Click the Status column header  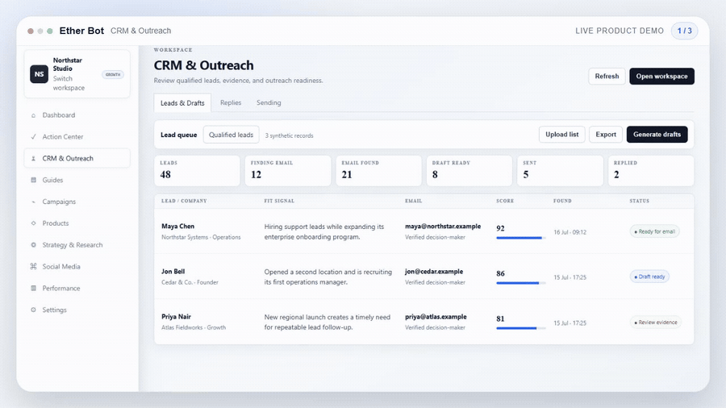640,202
